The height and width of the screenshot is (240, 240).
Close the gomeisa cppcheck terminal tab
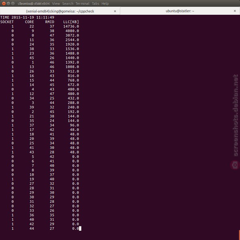coord(115,11)
